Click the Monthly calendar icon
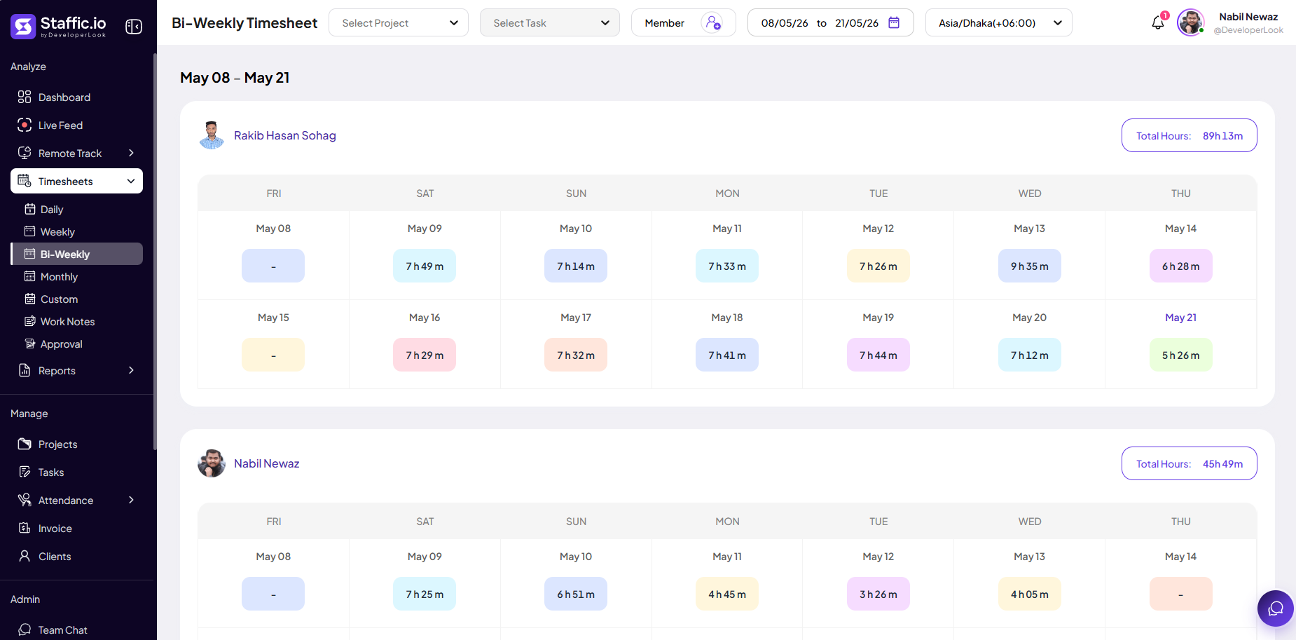Image resolution: width=1296 pixels, height=640 pixels. tap(30, 276)
